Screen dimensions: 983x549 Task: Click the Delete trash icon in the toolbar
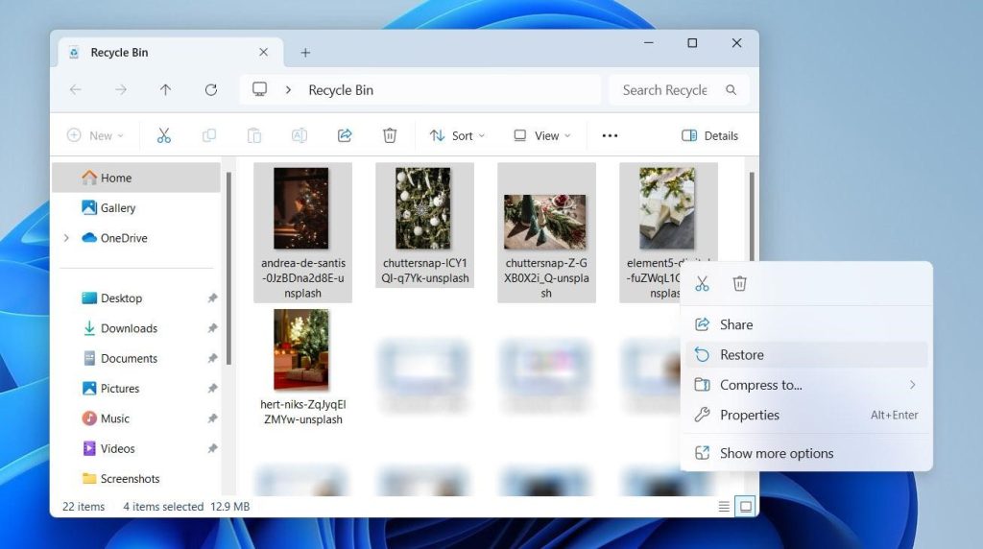(x=390, y=135)
